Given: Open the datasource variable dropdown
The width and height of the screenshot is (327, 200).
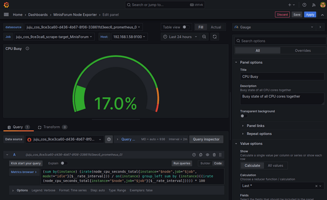Looking at the screenshot, I should coord(83,27).
